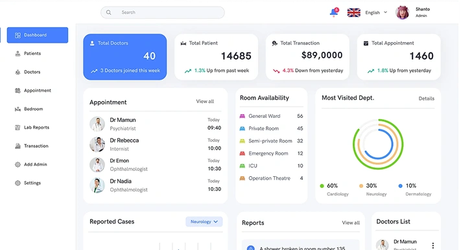
Task: Open three-dot menu for Dr Mamun in Doctors List
Action: pyautogui.click(x=432, y=245)
